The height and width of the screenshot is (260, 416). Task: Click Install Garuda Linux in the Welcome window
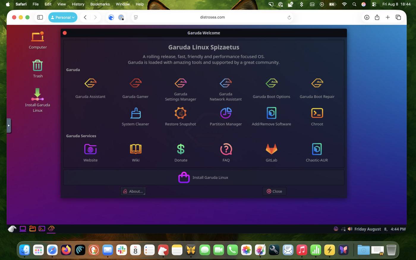click(x=204, y=177)
